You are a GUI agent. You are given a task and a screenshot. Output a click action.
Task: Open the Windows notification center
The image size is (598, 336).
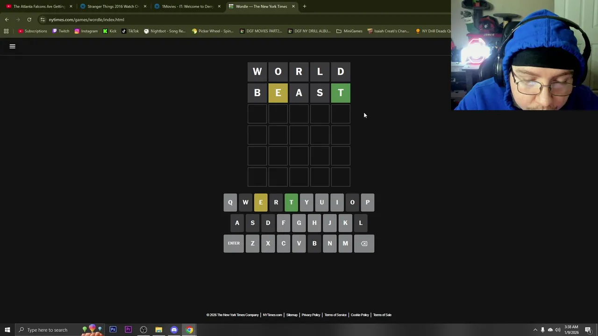(588, 330)
